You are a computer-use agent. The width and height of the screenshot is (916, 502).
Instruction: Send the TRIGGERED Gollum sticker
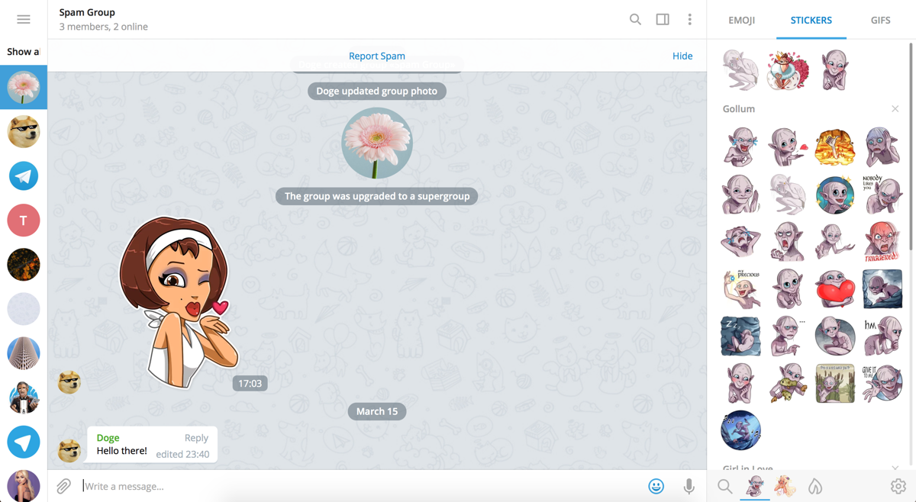tap(882, 241)
